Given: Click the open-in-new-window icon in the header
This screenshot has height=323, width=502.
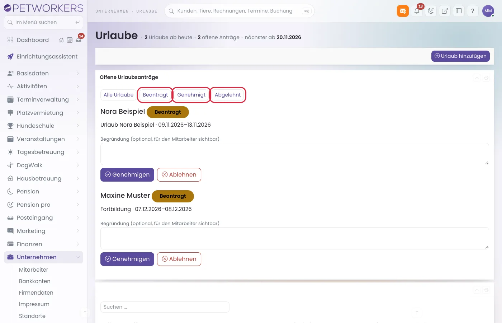Looking at the screenshot, I should tap(445, 11).
